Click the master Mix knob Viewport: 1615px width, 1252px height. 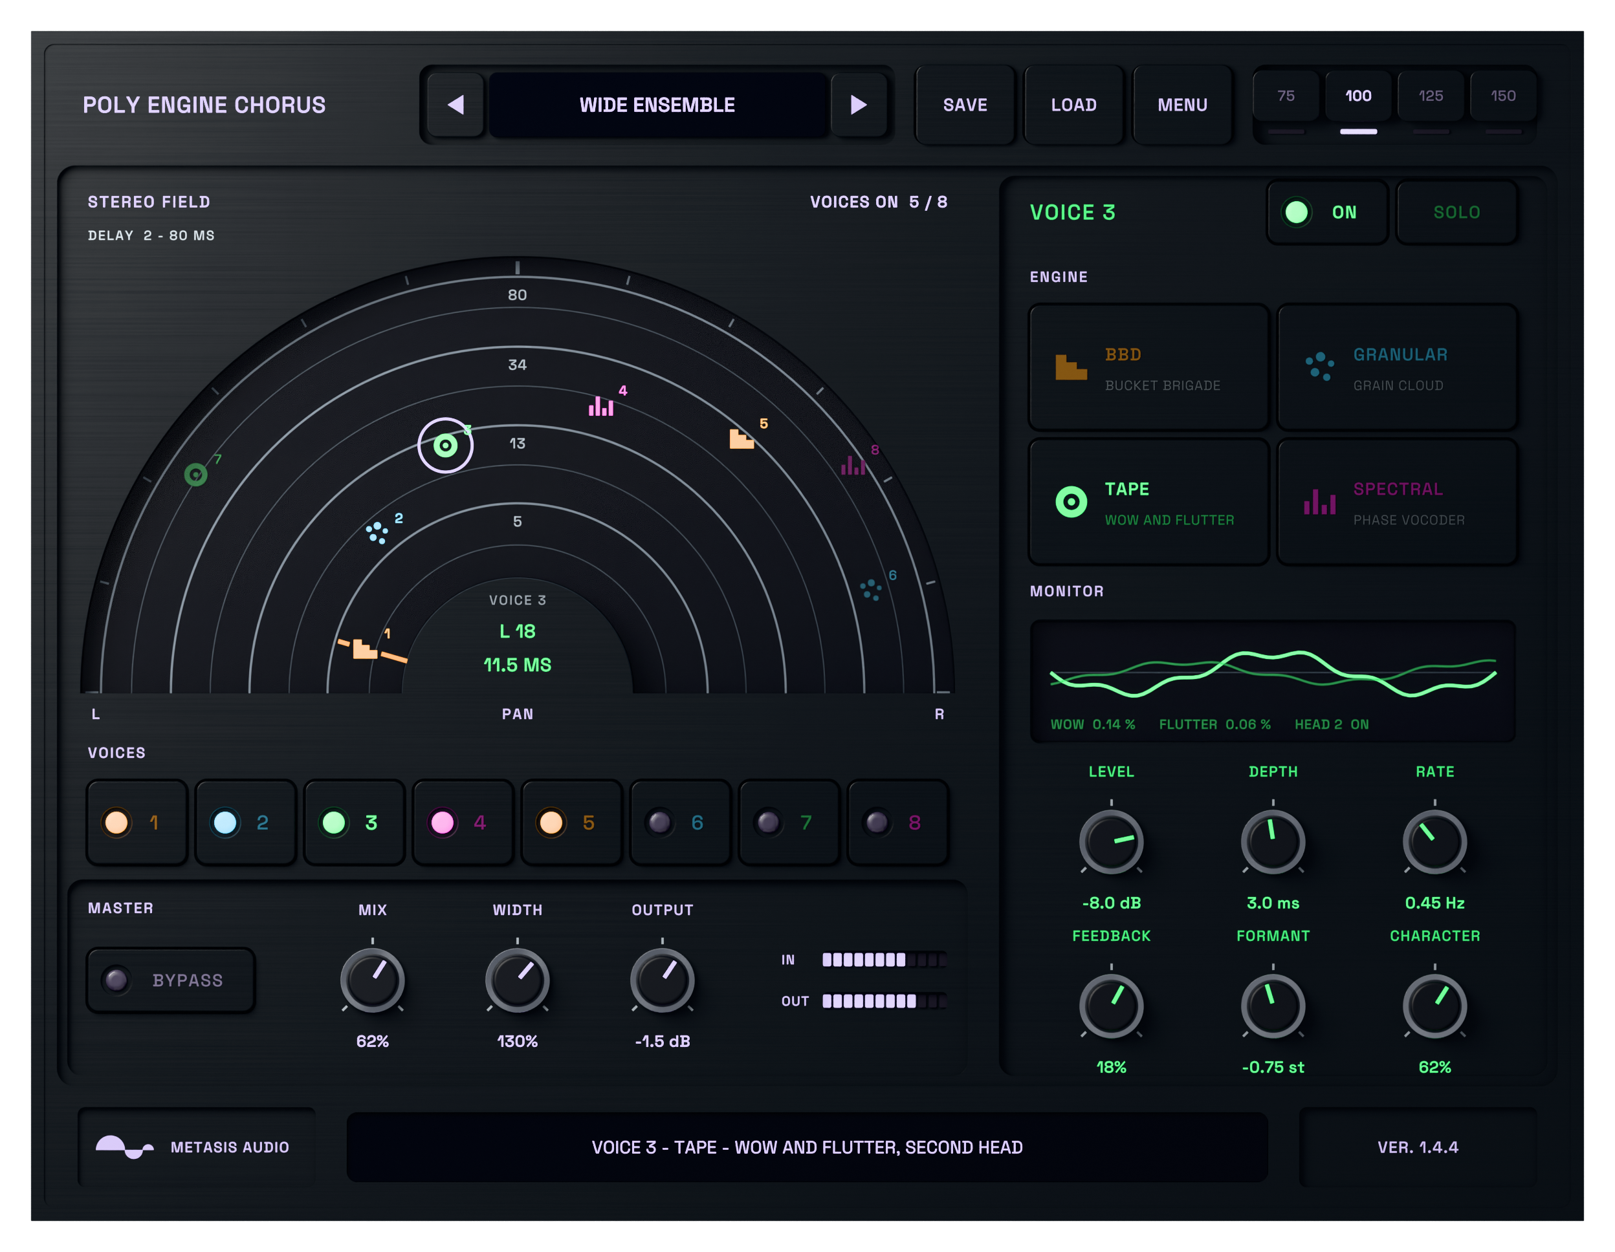[372, 980]
